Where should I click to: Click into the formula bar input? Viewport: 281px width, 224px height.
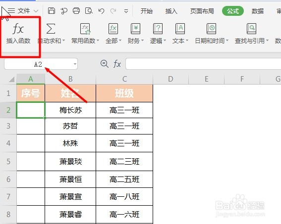click(x=203, y=64)
